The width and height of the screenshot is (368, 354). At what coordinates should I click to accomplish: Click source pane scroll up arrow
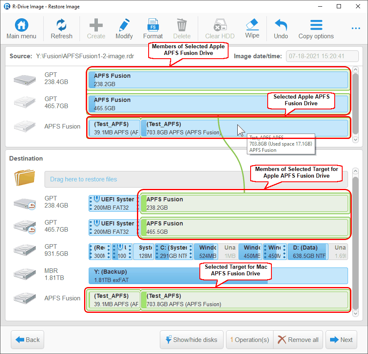pos(356,69)
